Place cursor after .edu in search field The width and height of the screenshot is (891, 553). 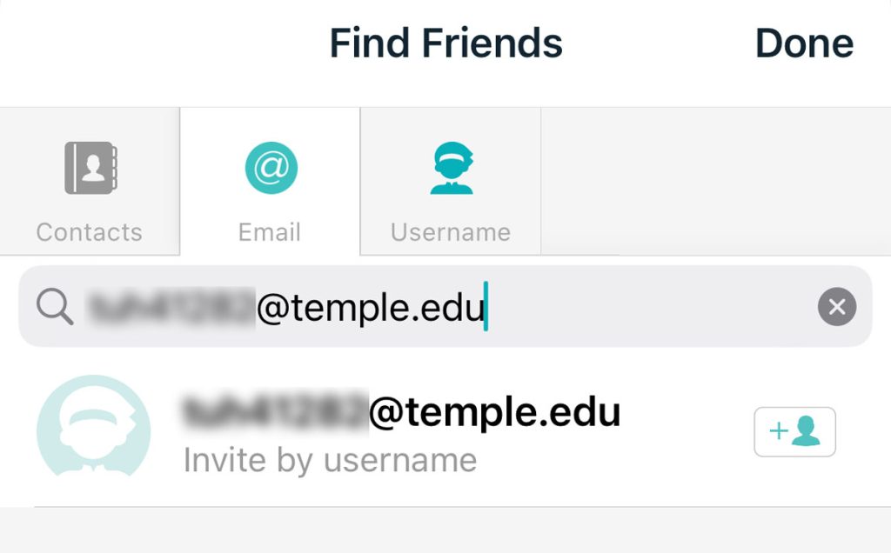(x=486, y=307)
